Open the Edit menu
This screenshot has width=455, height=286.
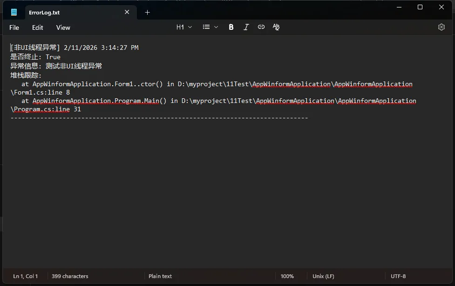(37, 27)
